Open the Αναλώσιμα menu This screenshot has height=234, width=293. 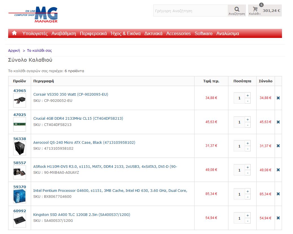[228, 34]
